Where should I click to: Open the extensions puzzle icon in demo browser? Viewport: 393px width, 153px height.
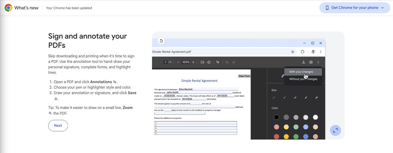point(302,52)
